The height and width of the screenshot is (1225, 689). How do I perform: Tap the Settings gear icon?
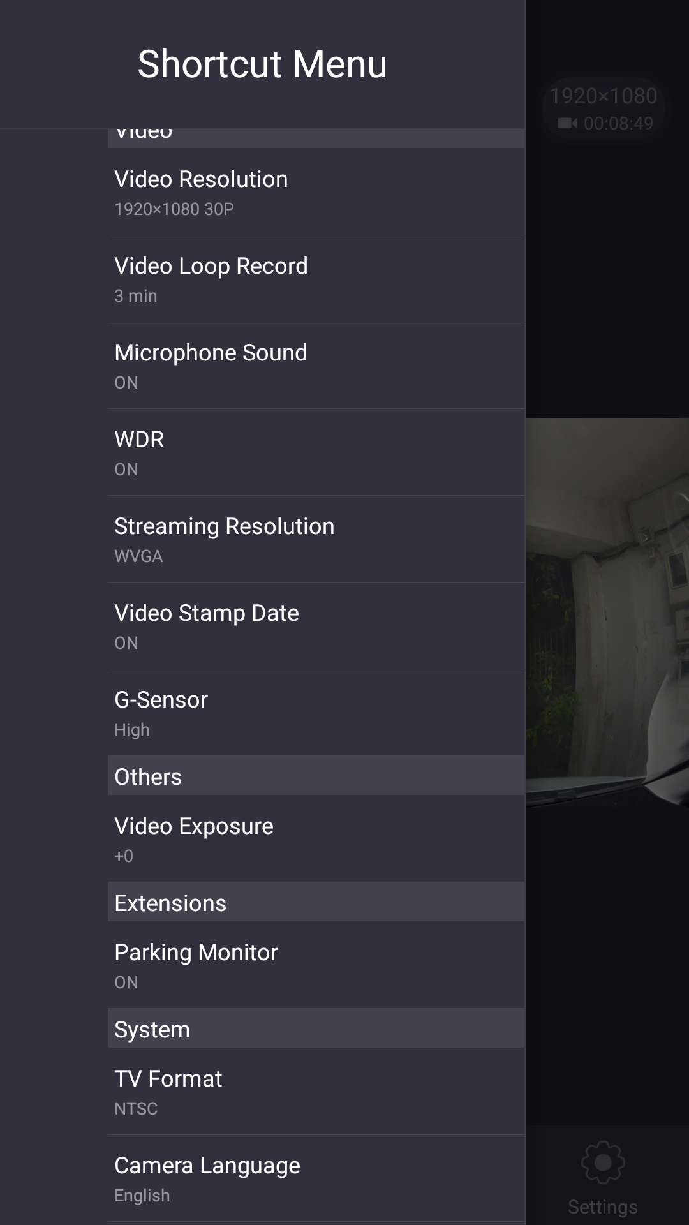(x=603, y=1162)
